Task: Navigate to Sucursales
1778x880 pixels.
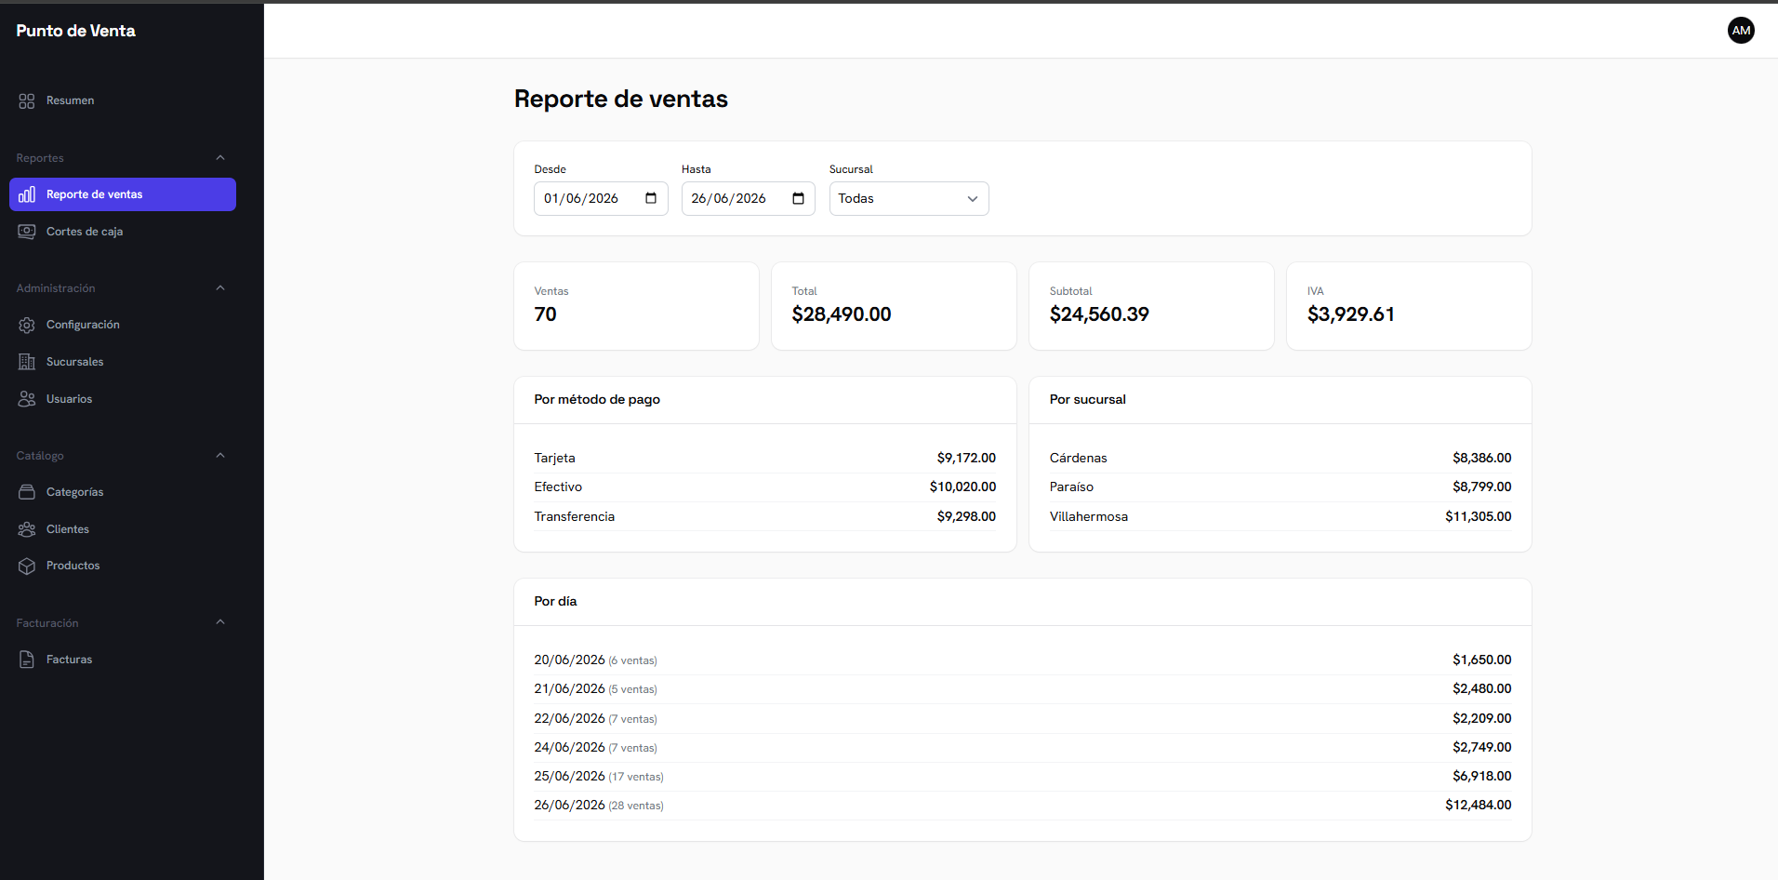Action: (123, 362)
